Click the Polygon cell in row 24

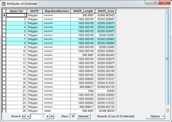tap(35, 103)
